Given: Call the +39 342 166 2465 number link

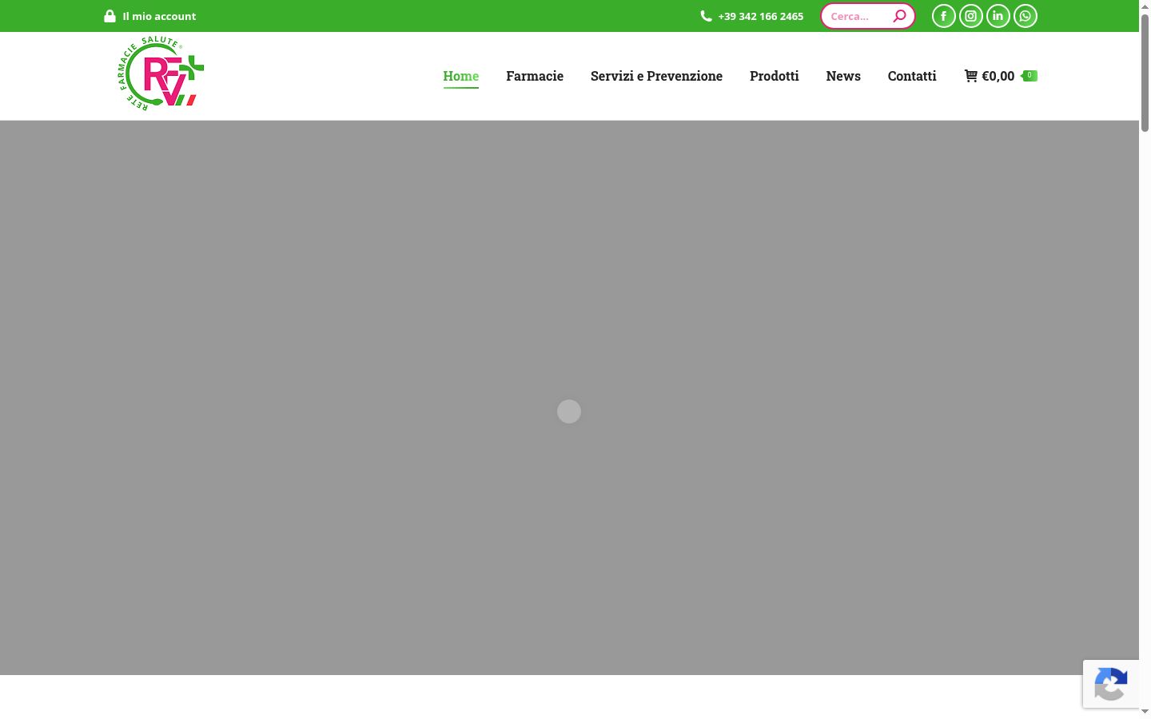Looking at the screenshot, I should pyautogui.click(x=760, y=16).
